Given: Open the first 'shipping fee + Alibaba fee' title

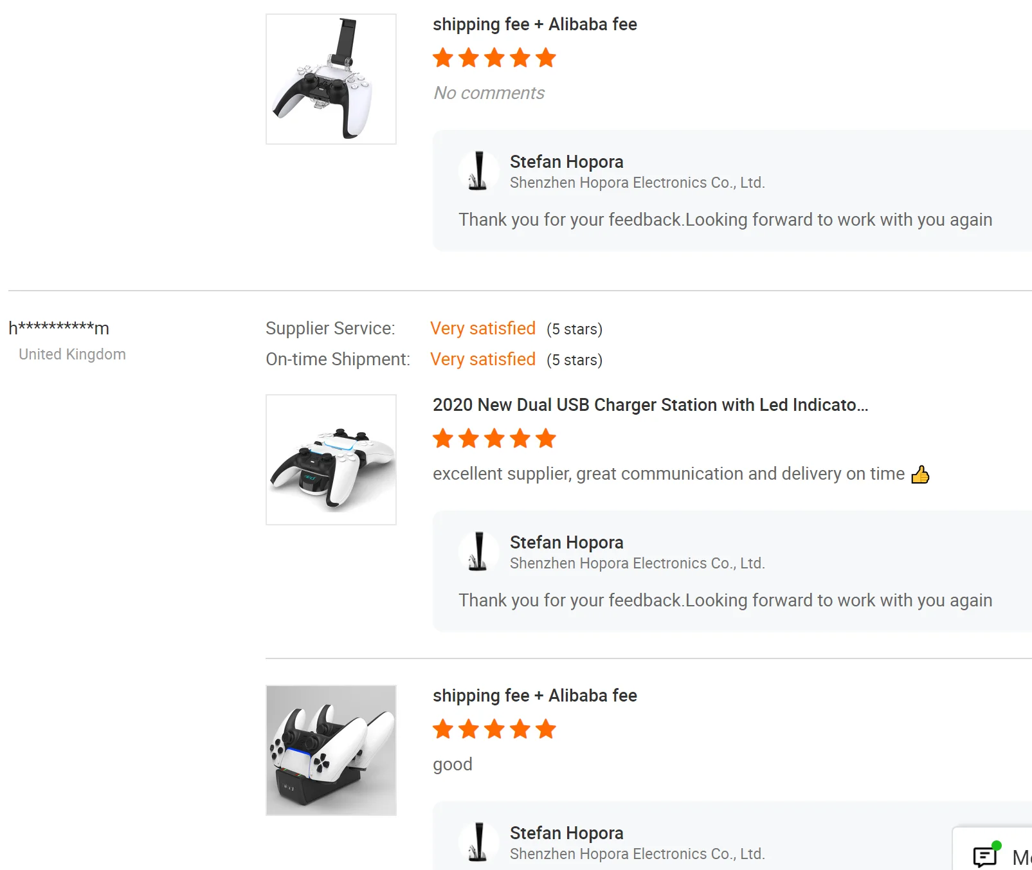Looking at the screenshot, I should [534, 24].
